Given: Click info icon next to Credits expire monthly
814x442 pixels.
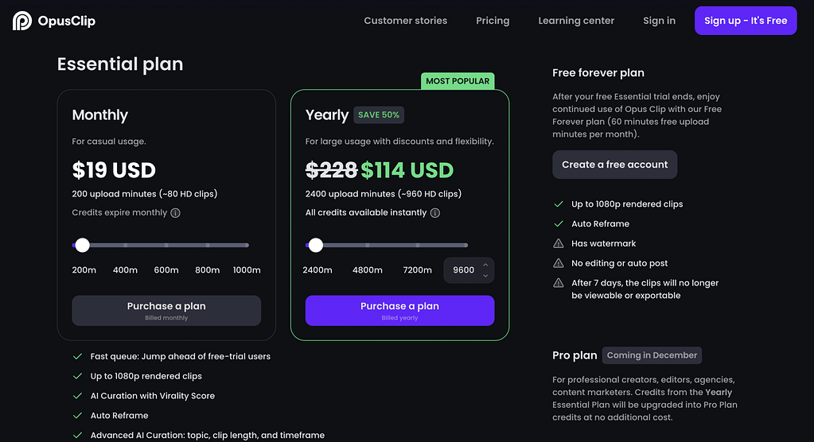Looking at the screenshot, I should (x=176, y=213).
